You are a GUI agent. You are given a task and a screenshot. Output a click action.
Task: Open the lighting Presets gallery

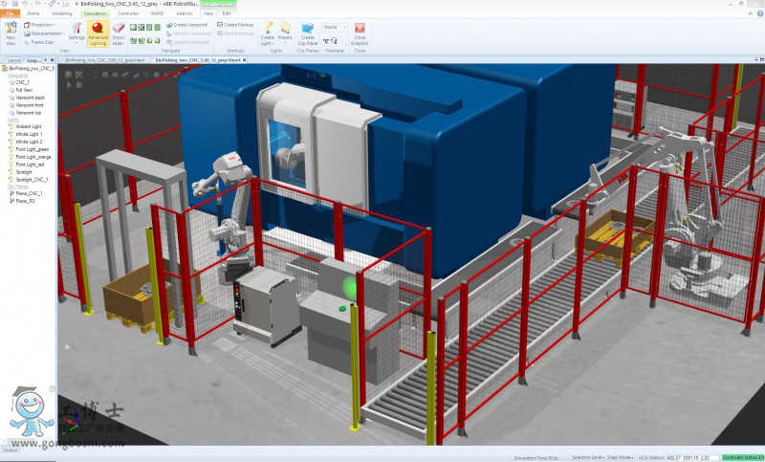pyautogui.click(x=285, y=32)
